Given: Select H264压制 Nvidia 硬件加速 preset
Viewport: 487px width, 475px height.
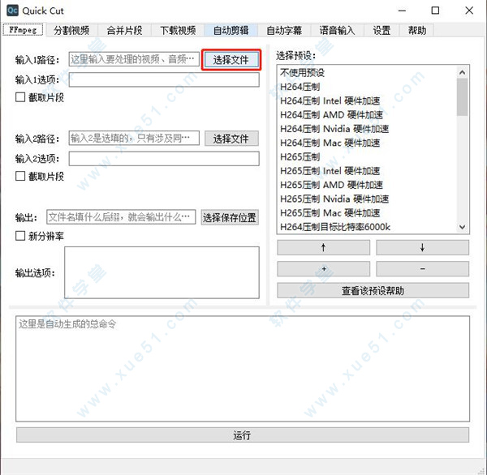Looking at the screenshot, I should coord(368,129).
